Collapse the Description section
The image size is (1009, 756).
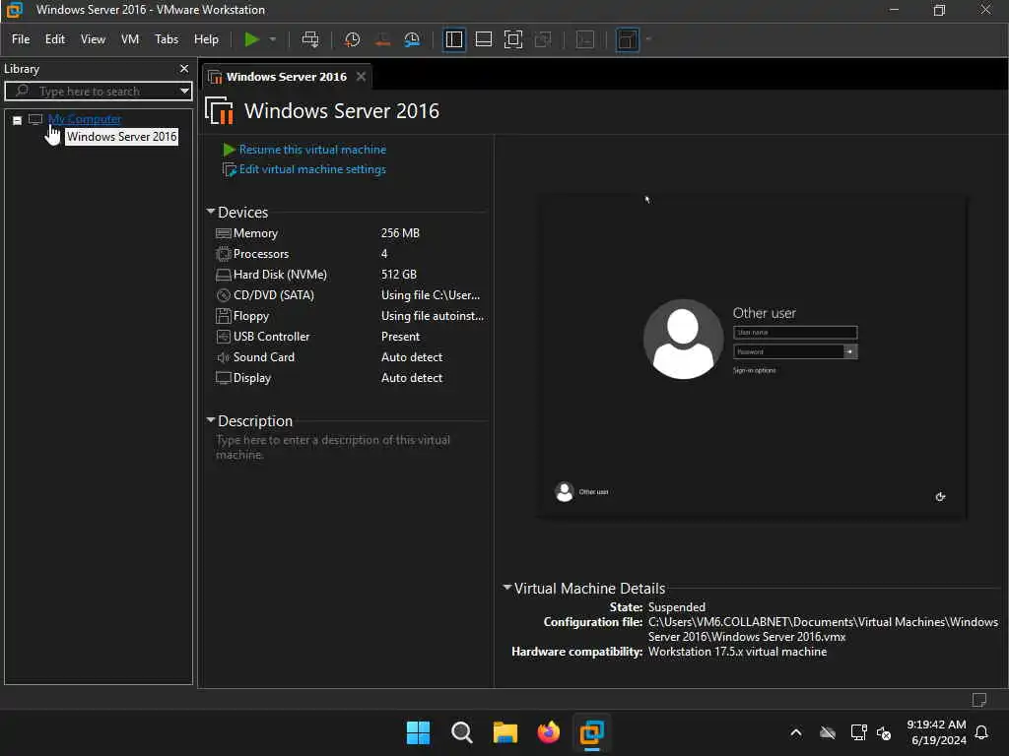pyautogui.click(x=211, y=419)
